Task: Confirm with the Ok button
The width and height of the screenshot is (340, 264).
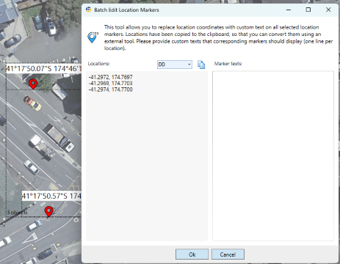Action: [x=192, y=254]
